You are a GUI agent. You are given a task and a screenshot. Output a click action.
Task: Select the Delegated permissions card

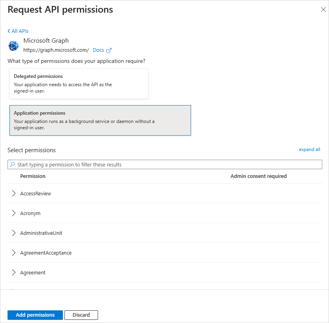pos(79,83)
